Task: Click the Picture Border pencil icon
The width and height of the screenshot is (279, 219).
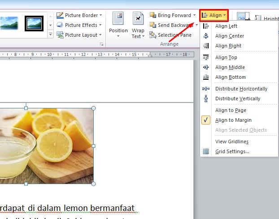Action: (60, 15)
